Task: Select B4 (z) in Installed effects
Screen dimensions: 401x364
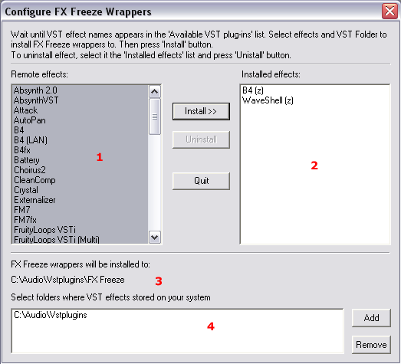Action: [x=253, y=90]
